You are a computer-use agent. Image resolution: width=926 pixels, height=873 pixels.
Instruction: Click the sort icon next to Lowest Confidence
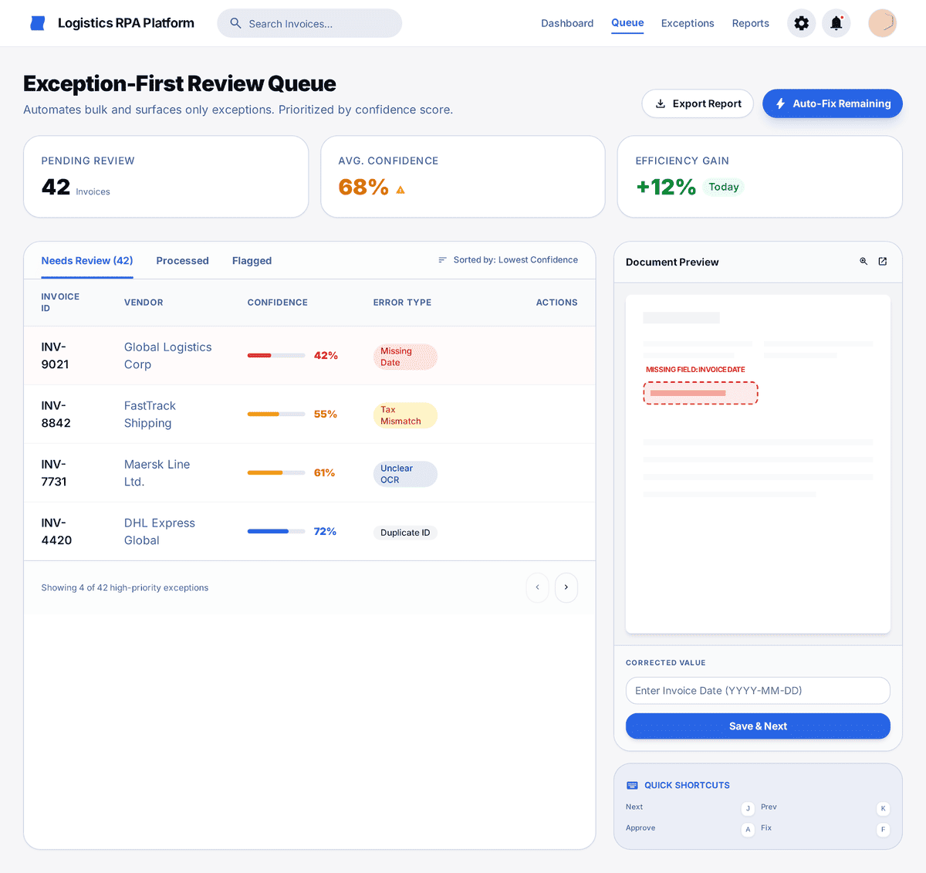tap(441, 260)
